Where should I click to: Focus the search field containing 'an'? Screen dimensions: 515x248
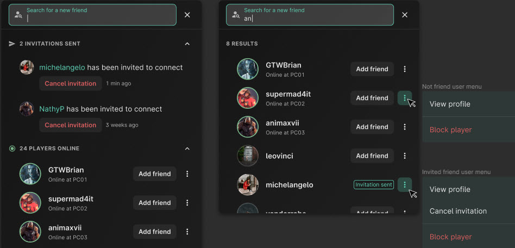click(310, 15)
